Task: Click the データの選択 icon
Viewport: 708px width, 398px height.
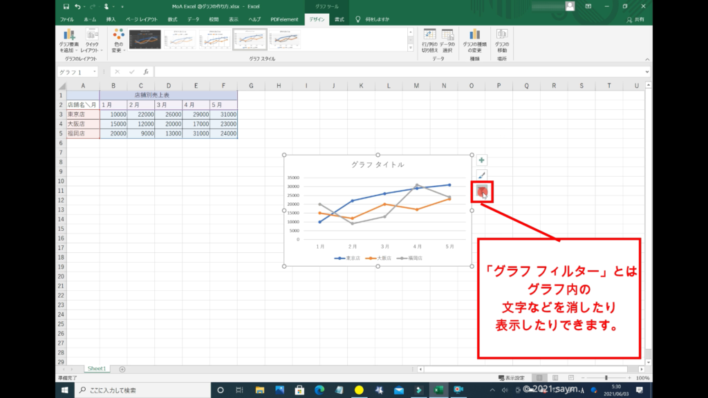Action: point(447,40)
